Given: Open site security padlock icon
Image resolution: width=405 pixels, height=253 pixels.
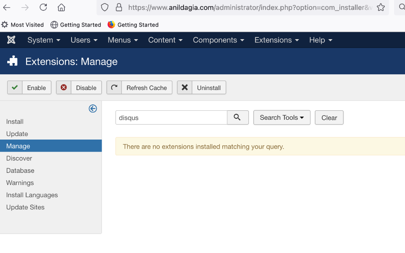Looking at the screenshot, I should [x=119, y=7].
